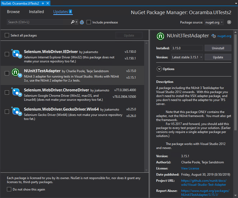
Task: Pin the NuGet document tab
Action: tap(43, 3)
